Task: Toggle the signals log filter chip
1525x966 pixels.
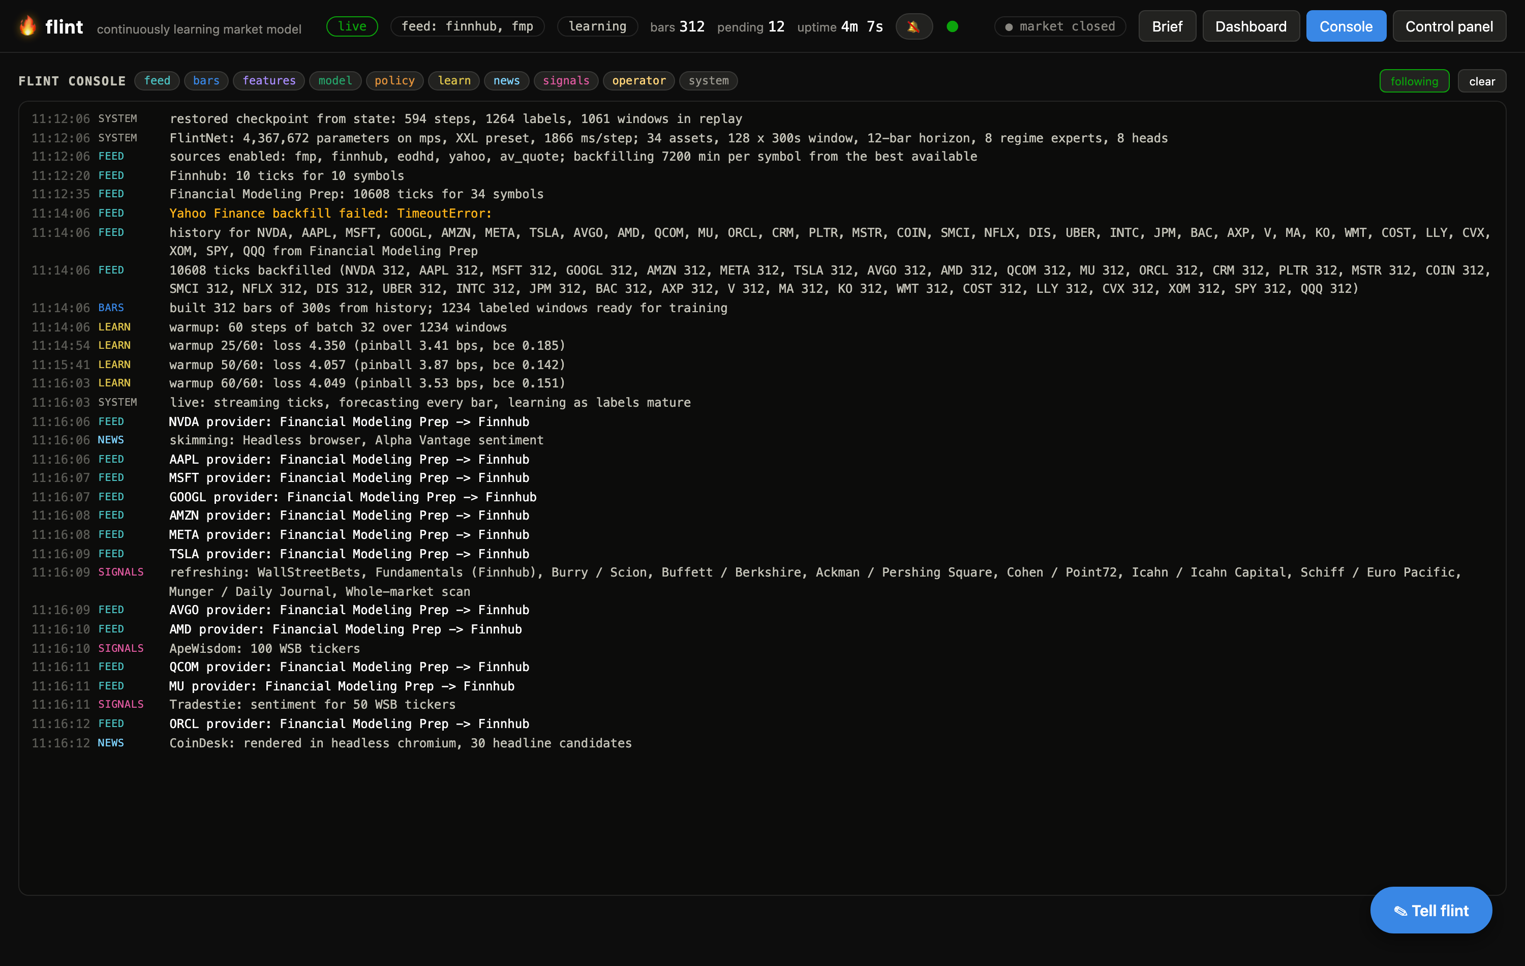Action: pyautogui.click(x=566, y=80)
